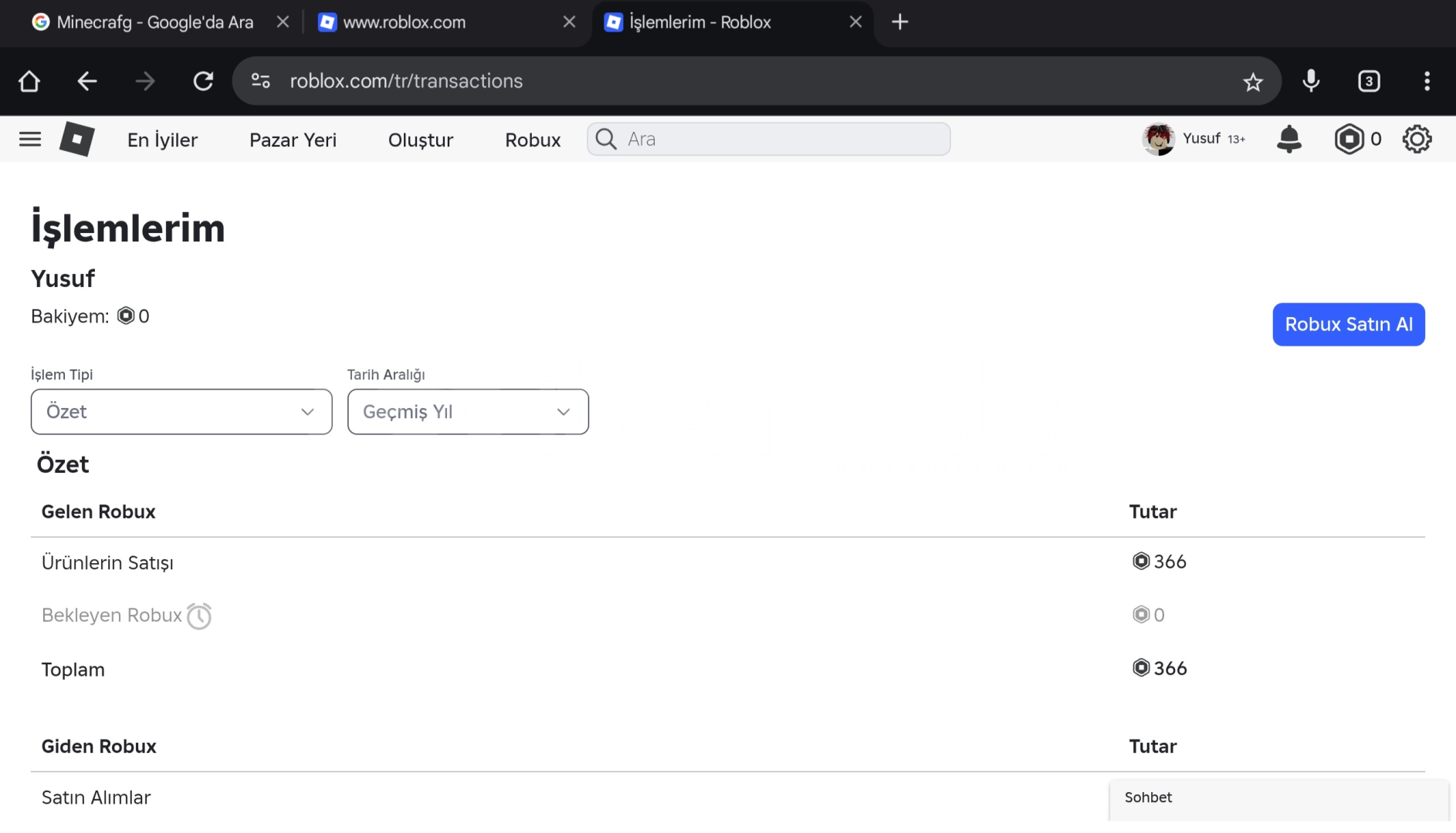This screenshot has height=833, width=1456.
Task: Reload the page with refresh icon
Action: (203, 81)
